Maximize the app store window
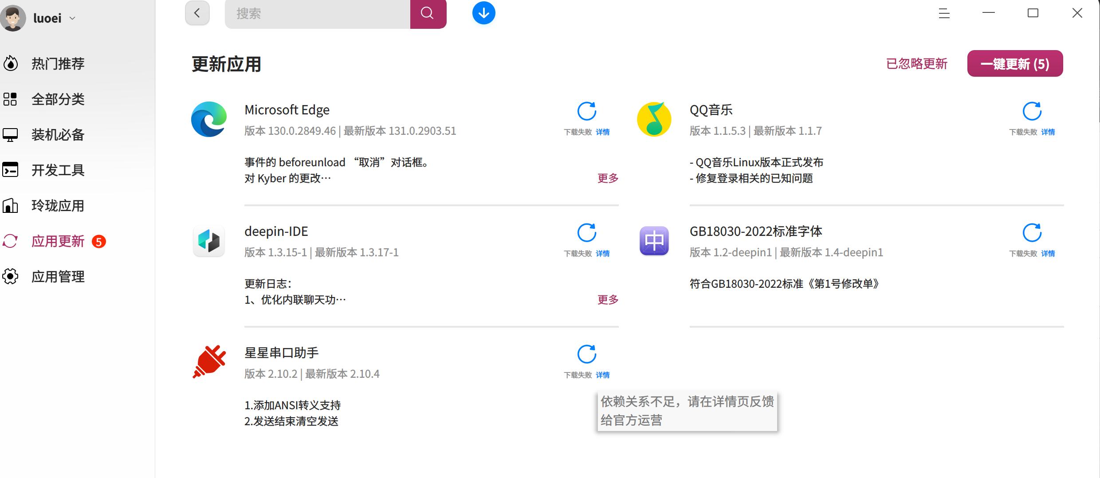The image size is (1100, 478). 1033,13
